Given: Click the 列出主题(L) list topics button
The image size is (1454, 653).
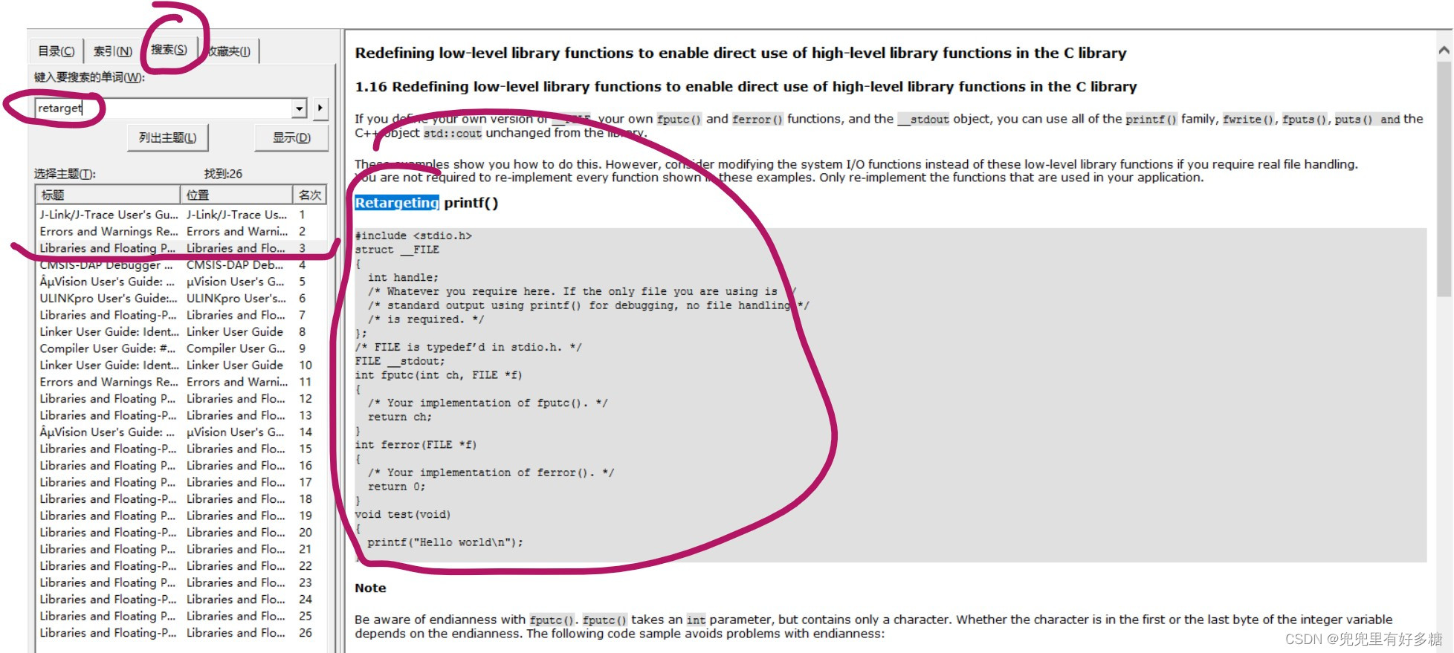Looking at the screenshot, I should [168, 138].
